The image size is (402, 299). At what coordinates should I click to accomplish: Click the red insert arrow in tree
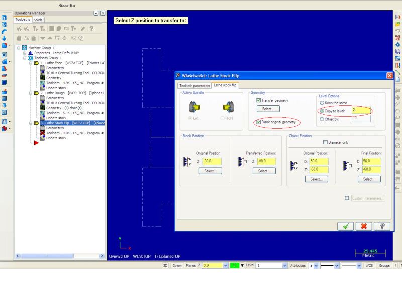pyautogui.click(x=36, y=143)
